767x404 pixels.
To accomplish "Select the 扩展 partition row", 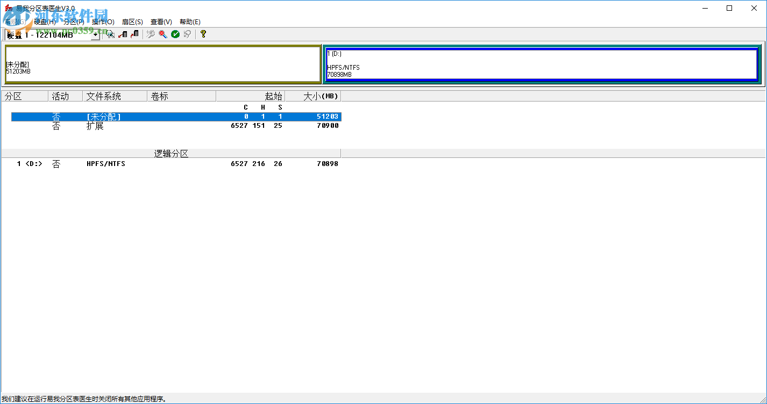I will pos(176,126).
